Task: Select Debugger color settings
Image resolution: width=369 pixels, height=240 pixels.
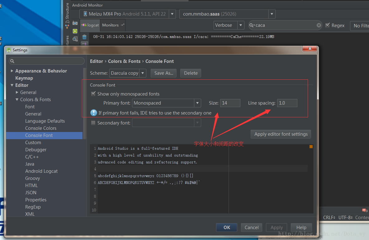Action: pyautogui.click(x=36, y=150)
